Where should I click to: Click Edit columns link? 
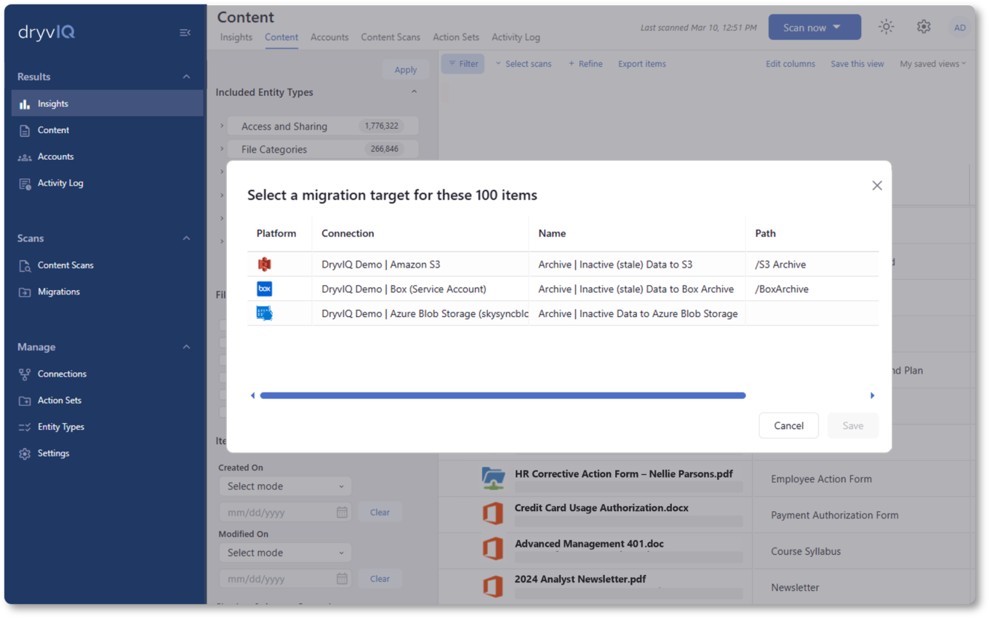point(790,64)
